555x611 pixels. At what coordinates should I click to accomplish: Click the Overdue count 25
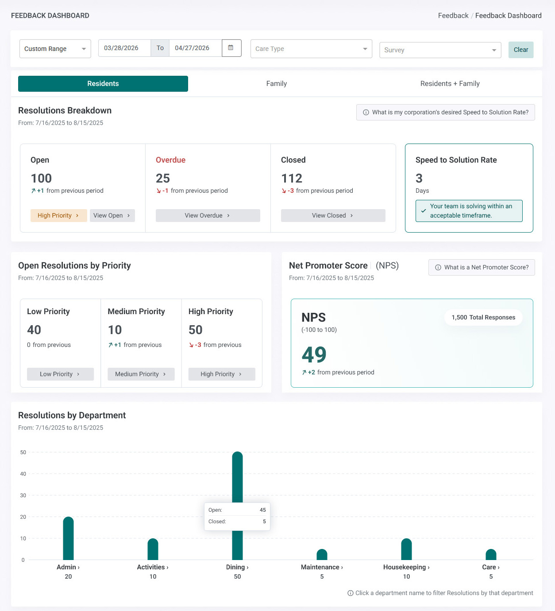coord(163,179)
